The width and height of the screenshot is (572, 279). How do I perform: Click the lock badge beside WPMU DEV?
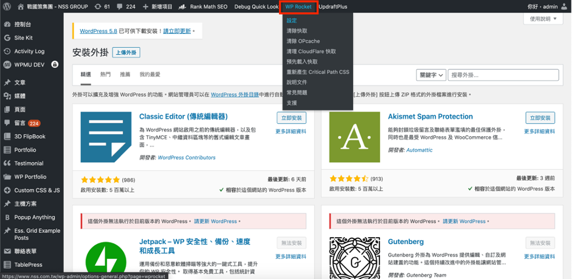(x=55, y=64)
